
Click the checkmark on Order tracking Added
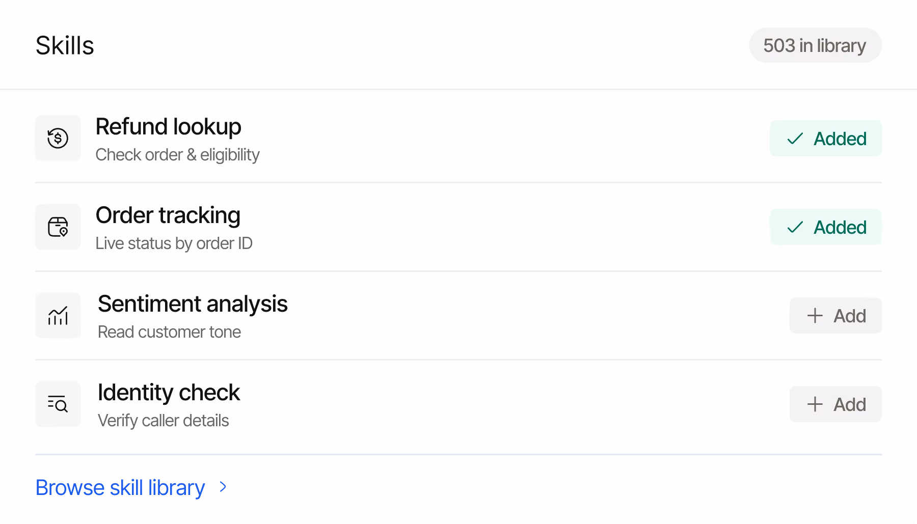[795, 227]
